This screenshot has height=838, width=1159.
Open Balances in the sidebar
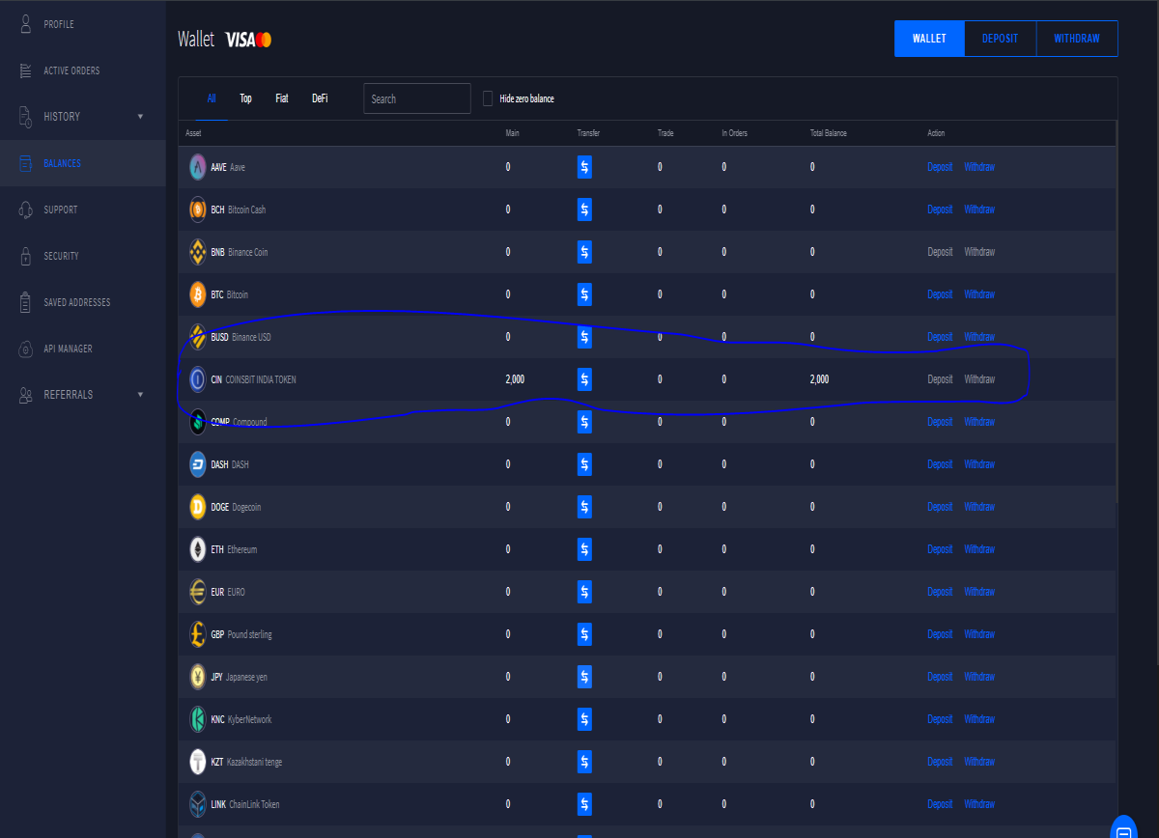point(83,163)
